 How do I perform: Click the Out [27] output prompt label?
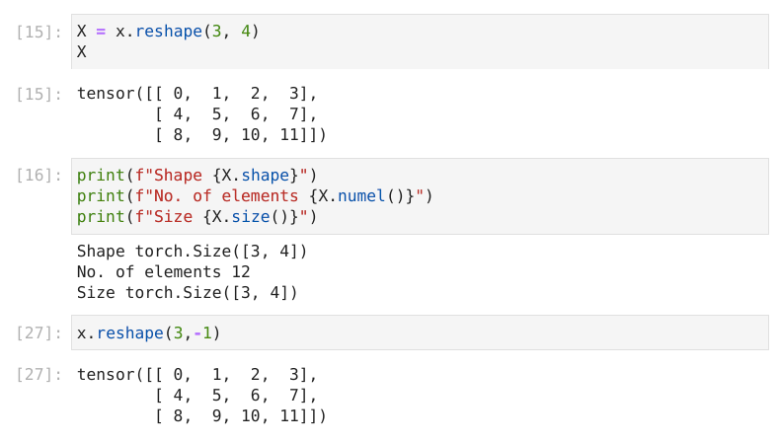(39, 375)
